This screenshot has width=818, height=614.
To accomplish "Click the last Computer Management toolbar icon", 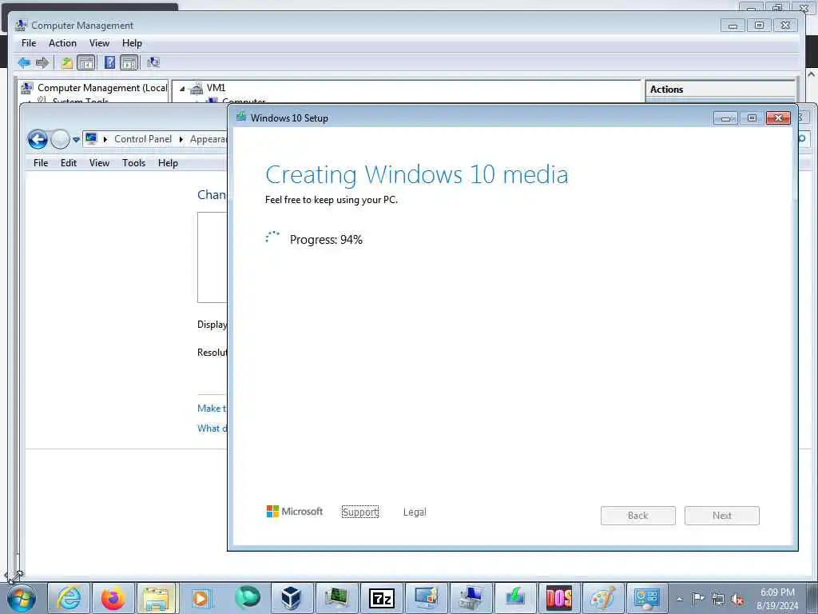I will pyautogui.click(x=153, y=62).
